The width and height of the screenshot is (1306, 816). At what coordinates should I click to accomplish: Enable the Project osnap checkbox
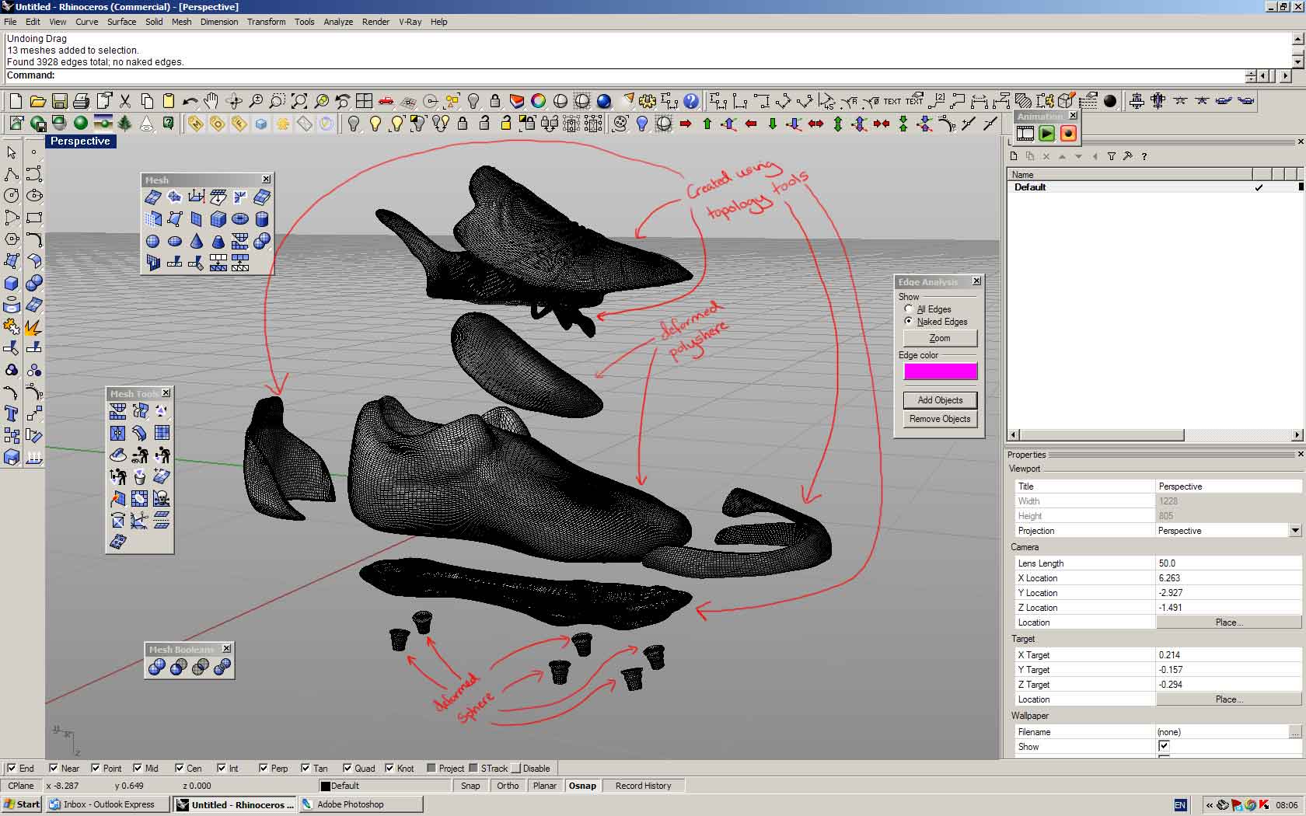[x=431, y=768]
